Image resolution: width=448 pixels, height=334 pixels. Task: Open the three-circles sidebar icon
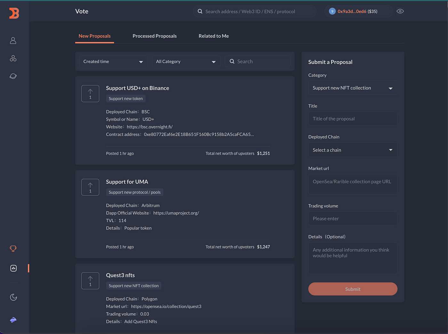pos(13,58)
